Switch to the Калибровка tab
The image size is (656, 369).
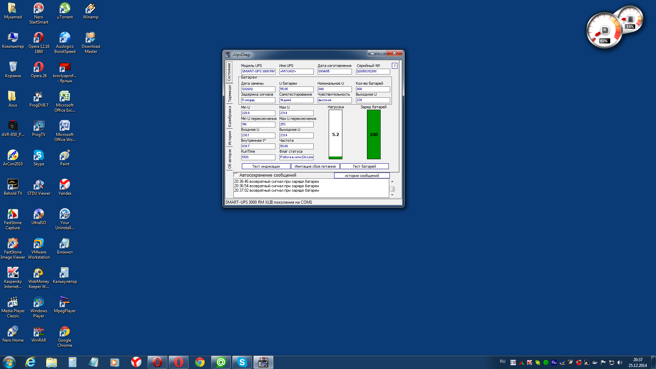pyautogui.click(x=229, y=117)
